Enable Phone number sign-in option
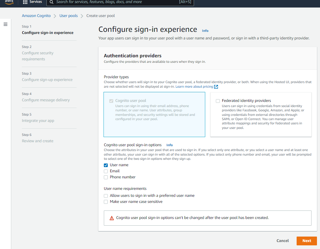Viewport: 320px width, 249px height. point(106,177)
